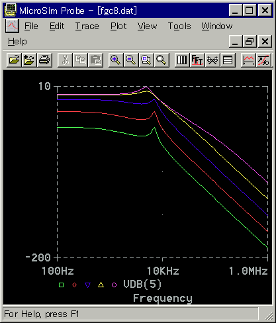
Task: Click the Eval Goal Function icon
Action: [263, 60]
